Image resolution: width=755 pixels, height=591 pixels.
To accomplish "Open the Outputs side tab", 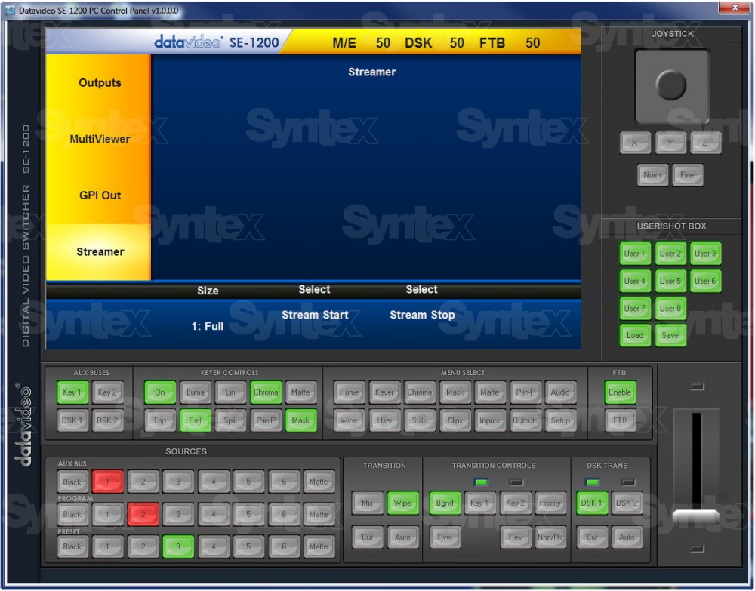I will (100, 83).
